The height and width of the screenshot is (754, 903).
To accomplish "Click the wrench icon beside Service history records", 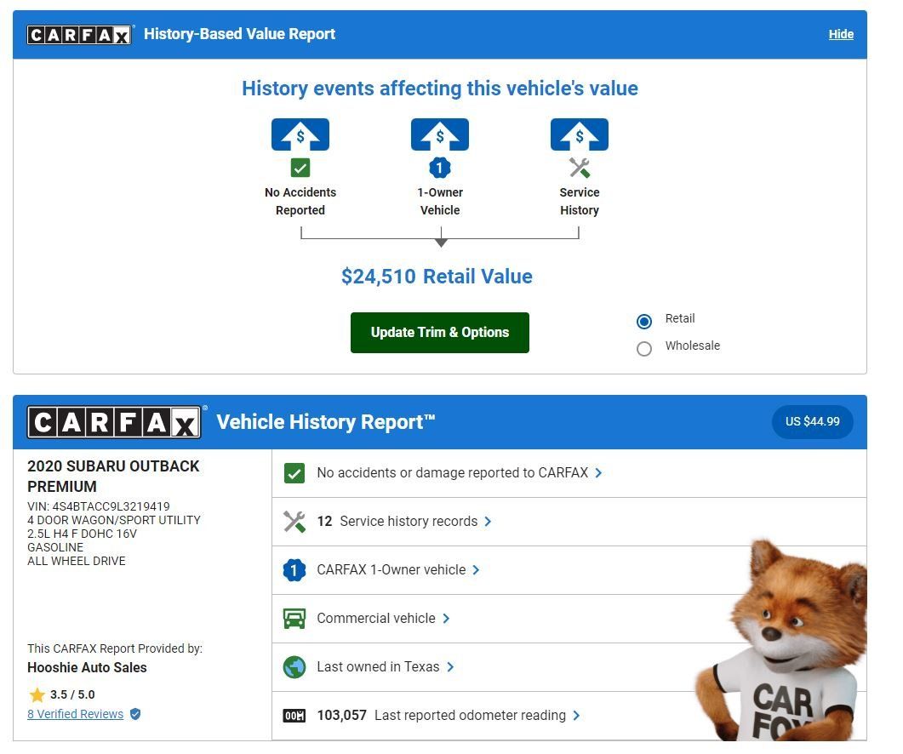I will pyautogui.click(x=294, y=522).
